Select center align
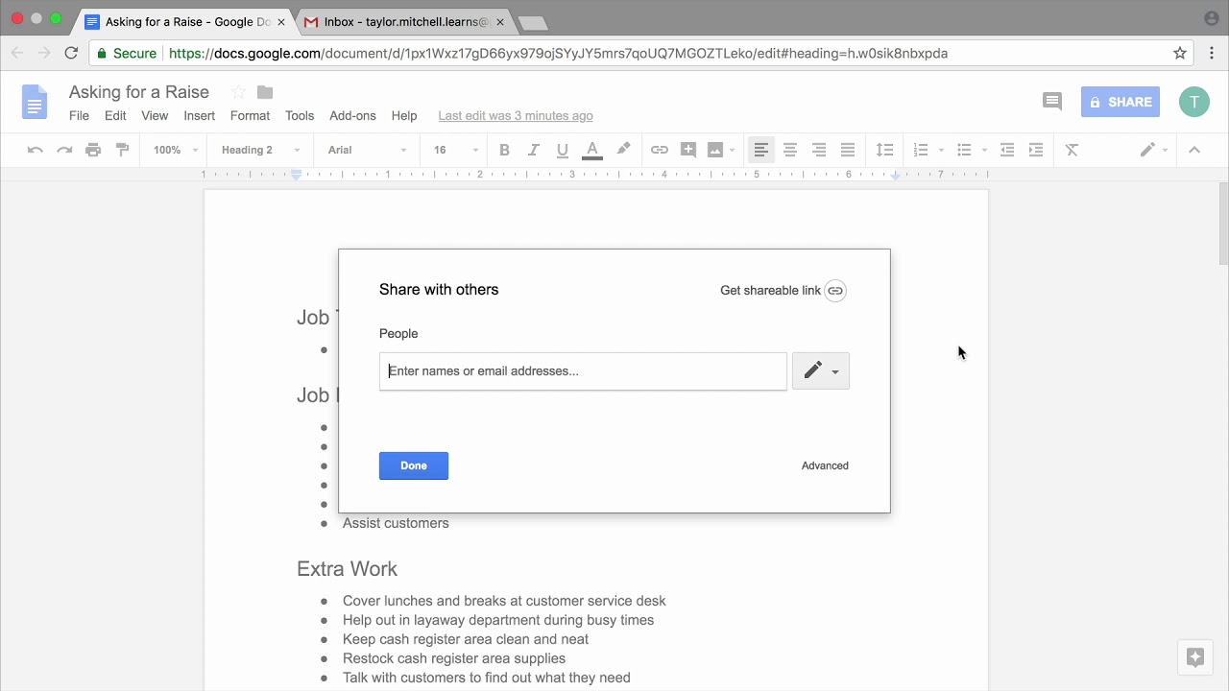Viewport: 1229px width, 691px height. click(790, 150)
